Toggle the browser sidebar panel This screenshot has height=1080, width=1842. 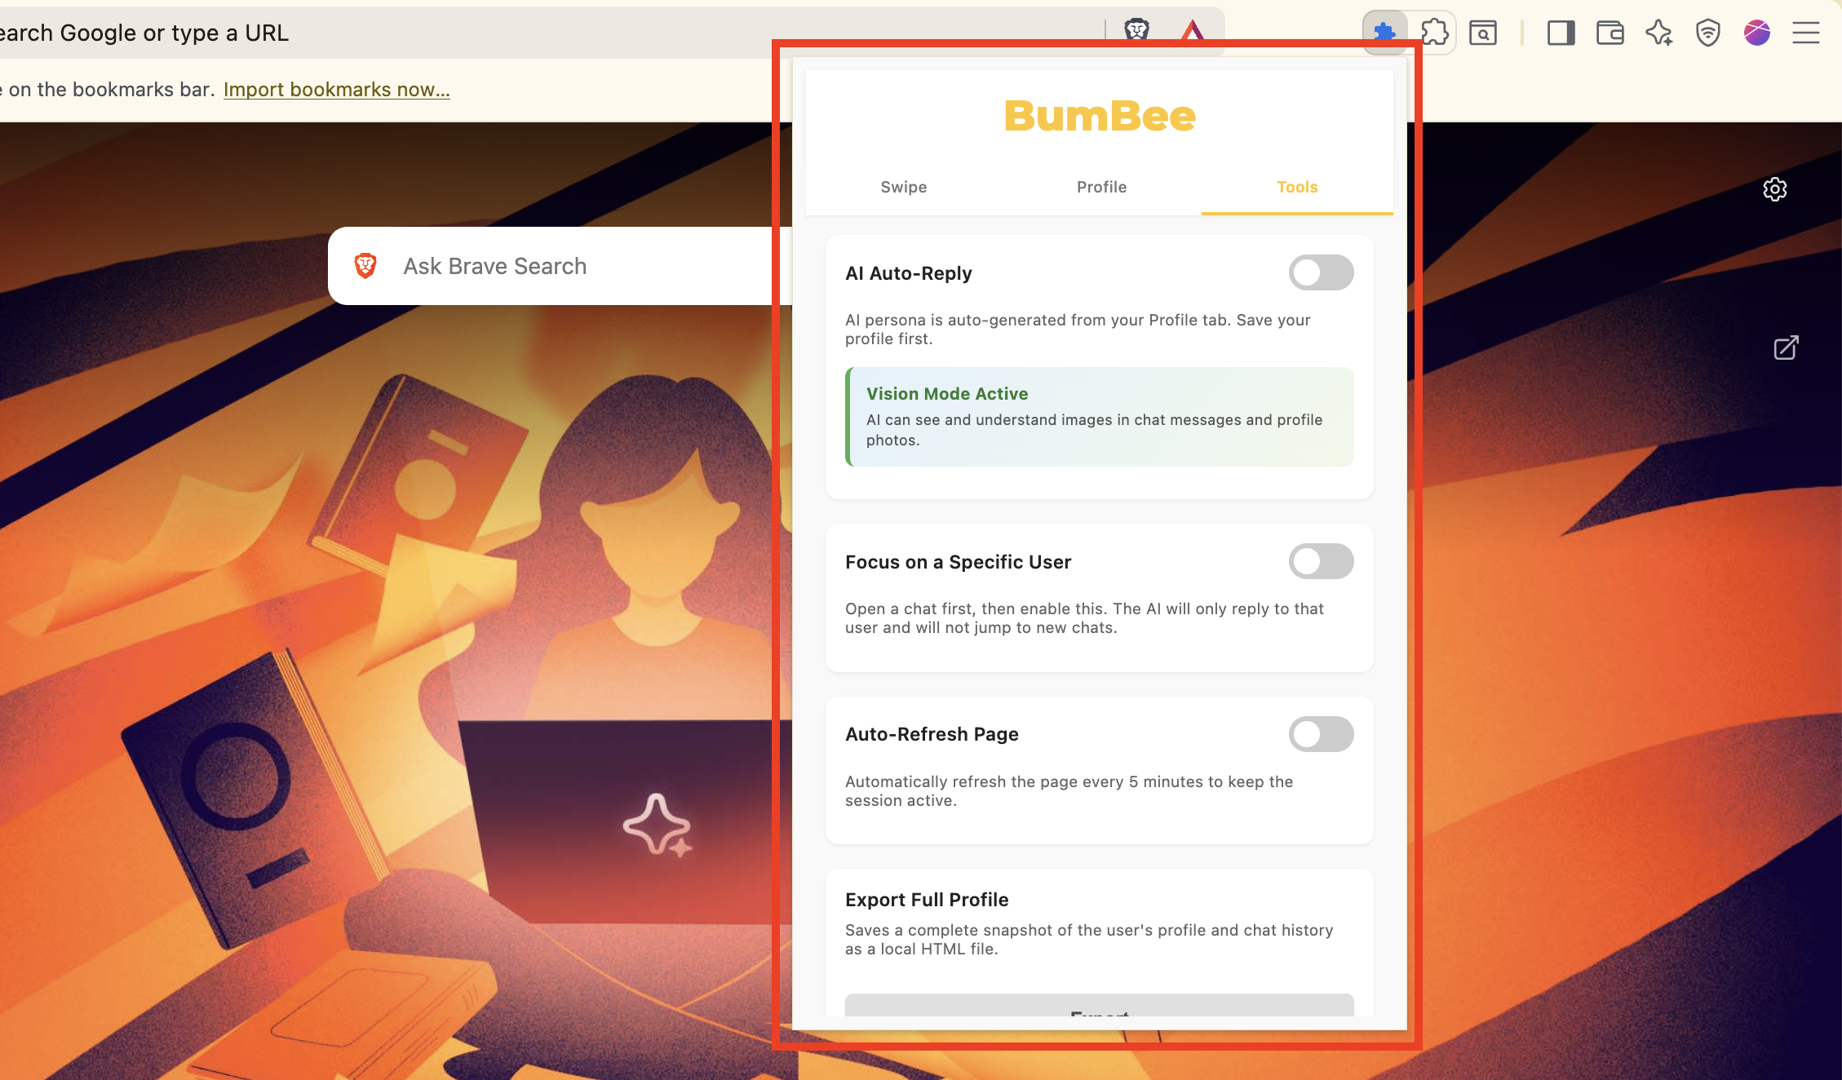(x=1561, y=33)
